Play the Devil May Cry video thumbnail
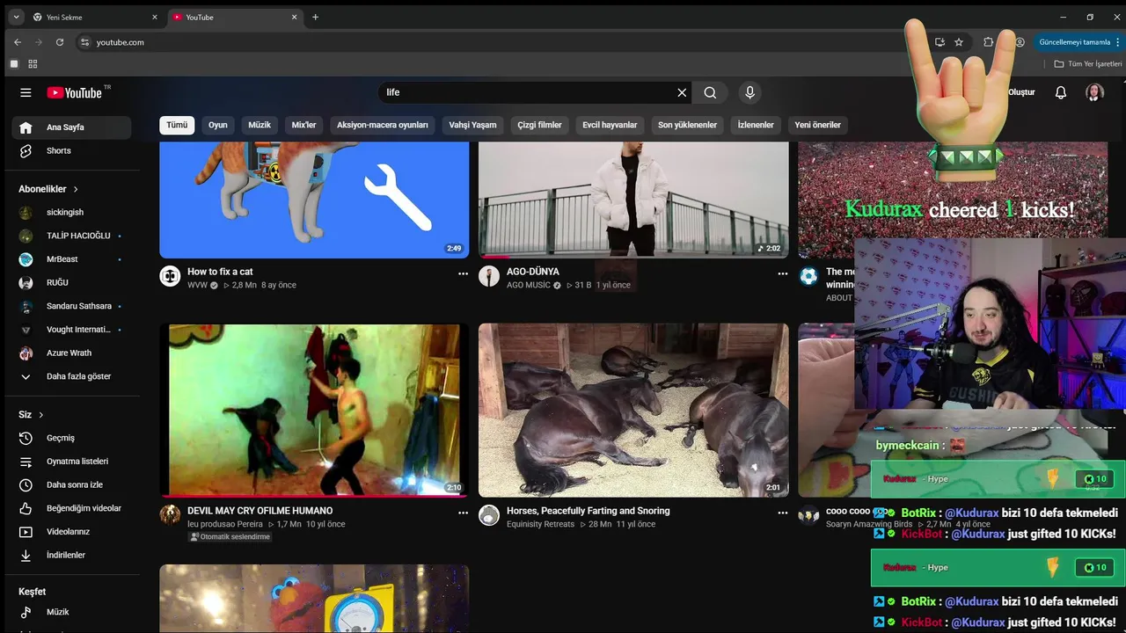 314,410
